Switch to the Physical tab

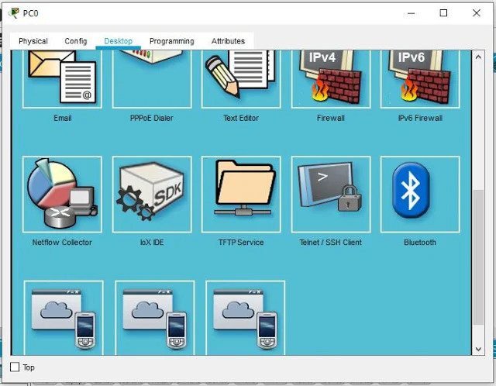click(33, 41)
